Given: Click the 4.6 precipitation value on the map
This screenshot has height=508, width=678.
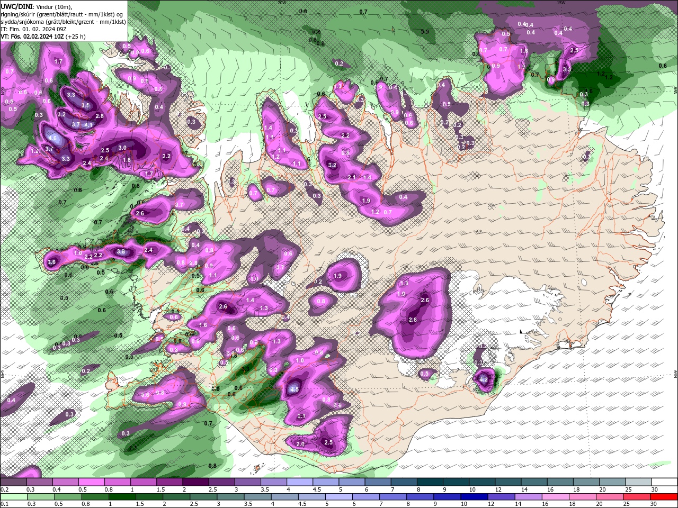Looking at the screenshot, I should 52,138.
